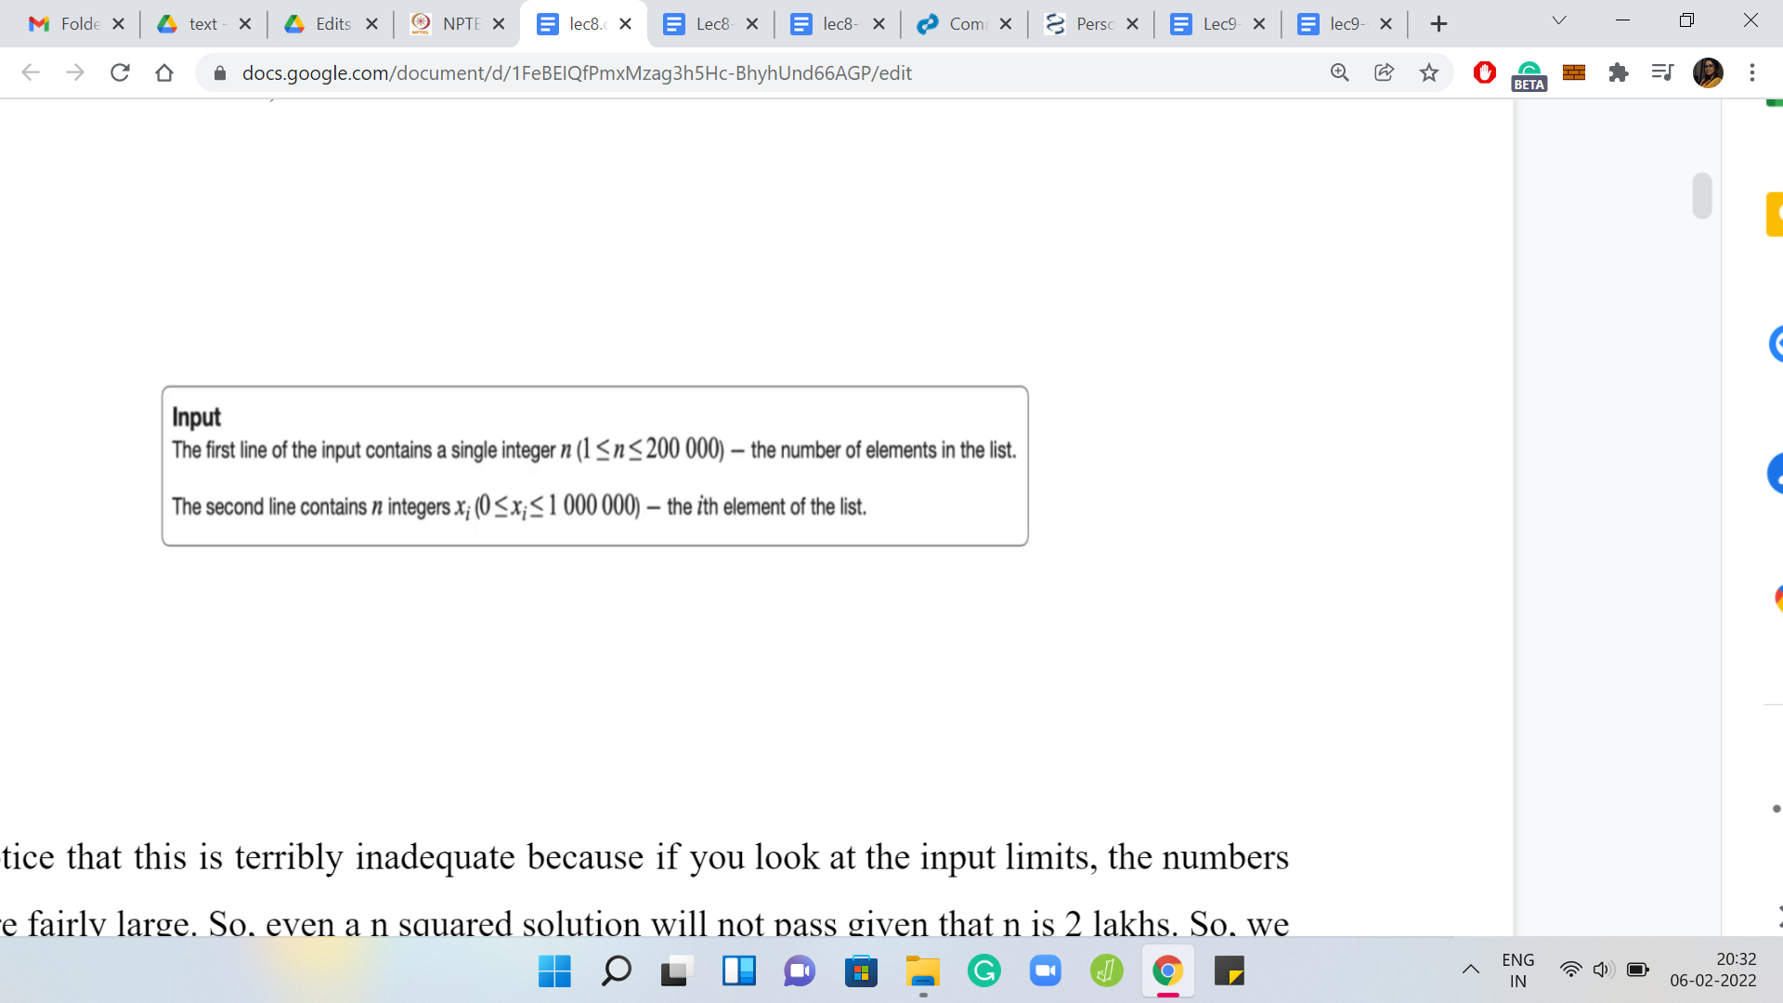Click the red shield extension icon
1783x1003 pixels.
pos(1484,72)
